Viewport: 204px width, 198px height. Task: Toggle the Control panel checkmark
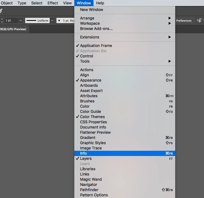coord(125,56)
